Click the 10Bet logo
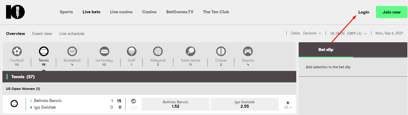 coord(15,12)
